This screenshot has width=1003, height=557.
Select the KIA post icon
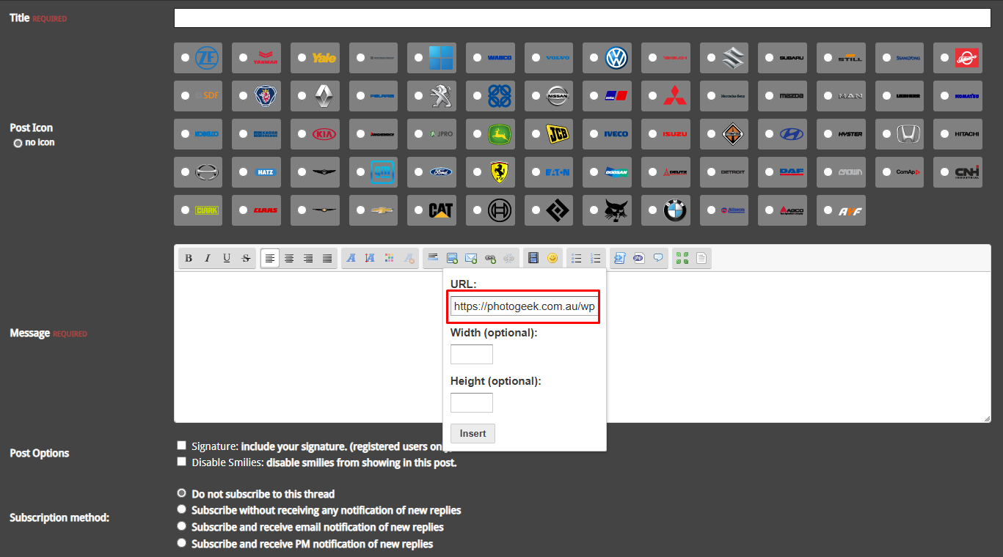[x=302, y=134]
